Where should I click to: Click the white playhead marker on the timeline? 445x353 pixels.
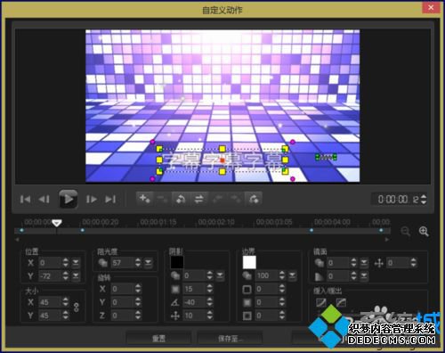click(57, 223)
